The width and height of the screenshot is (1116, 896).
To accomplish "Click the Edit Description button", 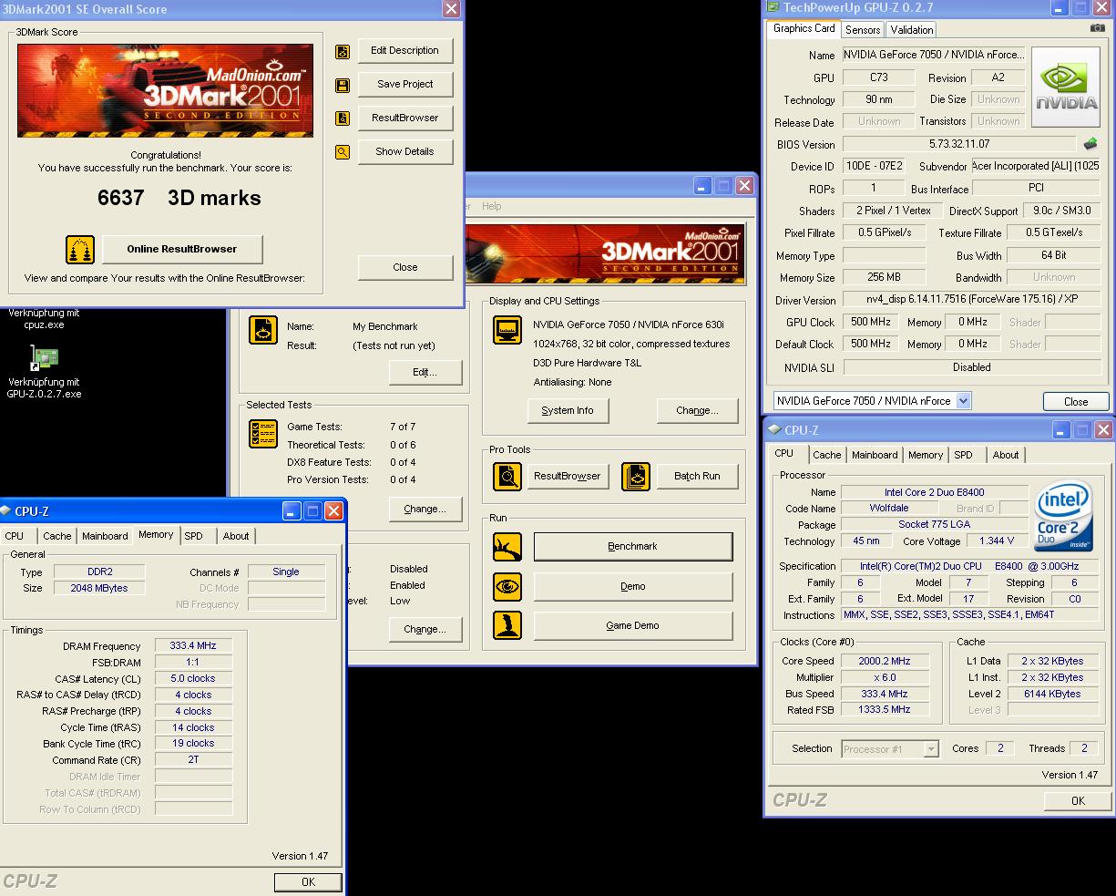I will [x=404, y=51].
